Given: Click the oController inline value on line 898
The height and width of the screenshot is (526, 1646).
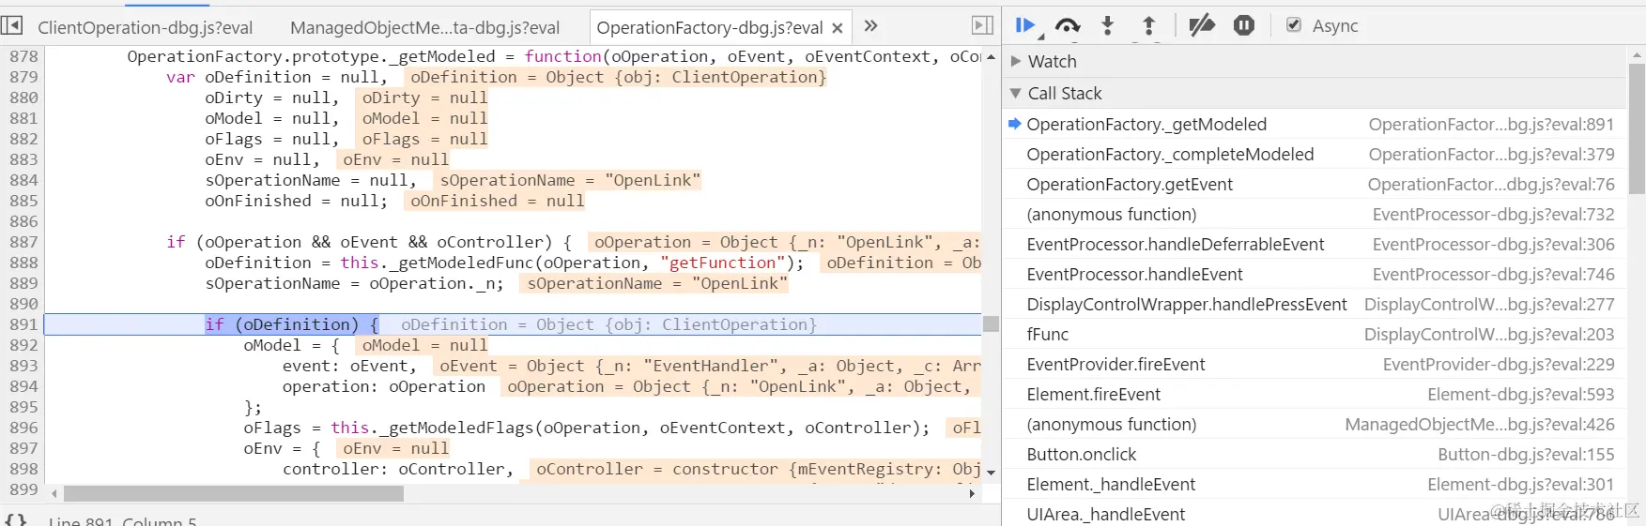Looking at the screenshot, I should 756,469.
